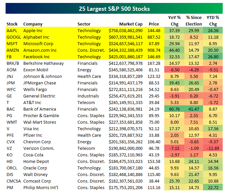Select YTD value -0.47 for WFC

pos(213,90)
